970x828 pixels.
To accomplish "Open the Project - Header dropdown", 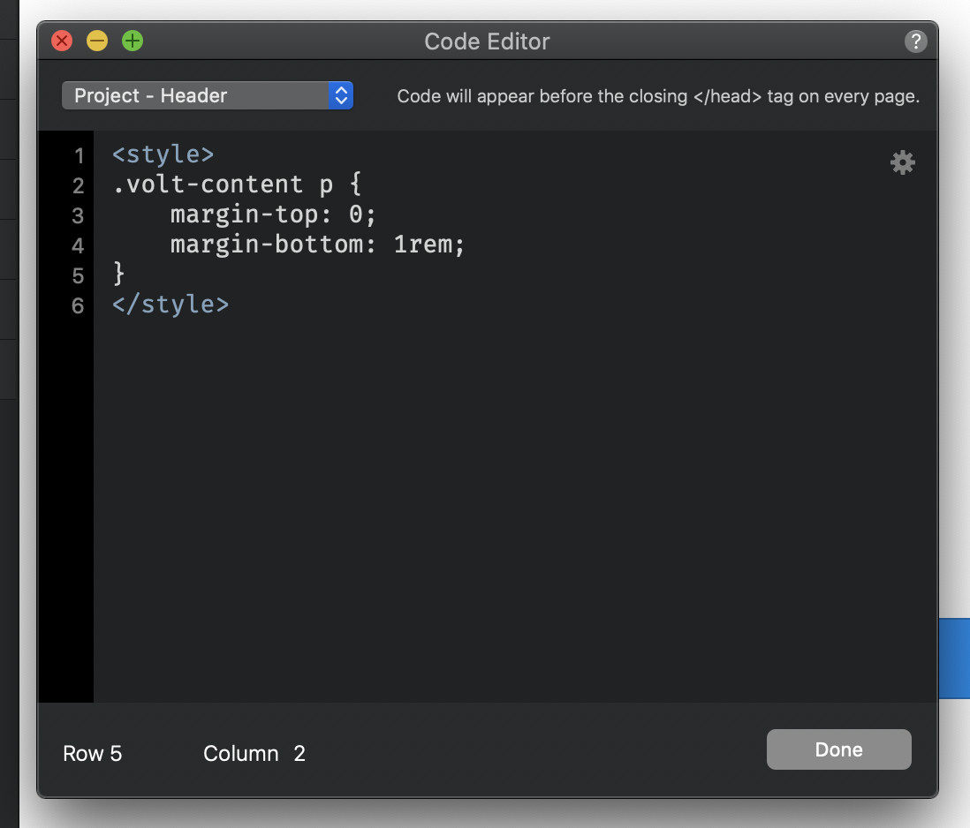I will tap(196, 95).
